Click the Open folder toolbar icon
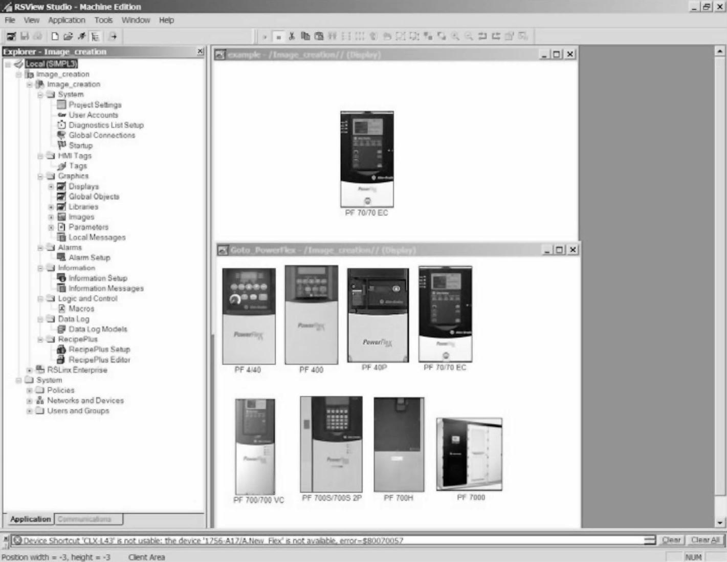This screenshot has height=562, width=727. pos(68,36)
